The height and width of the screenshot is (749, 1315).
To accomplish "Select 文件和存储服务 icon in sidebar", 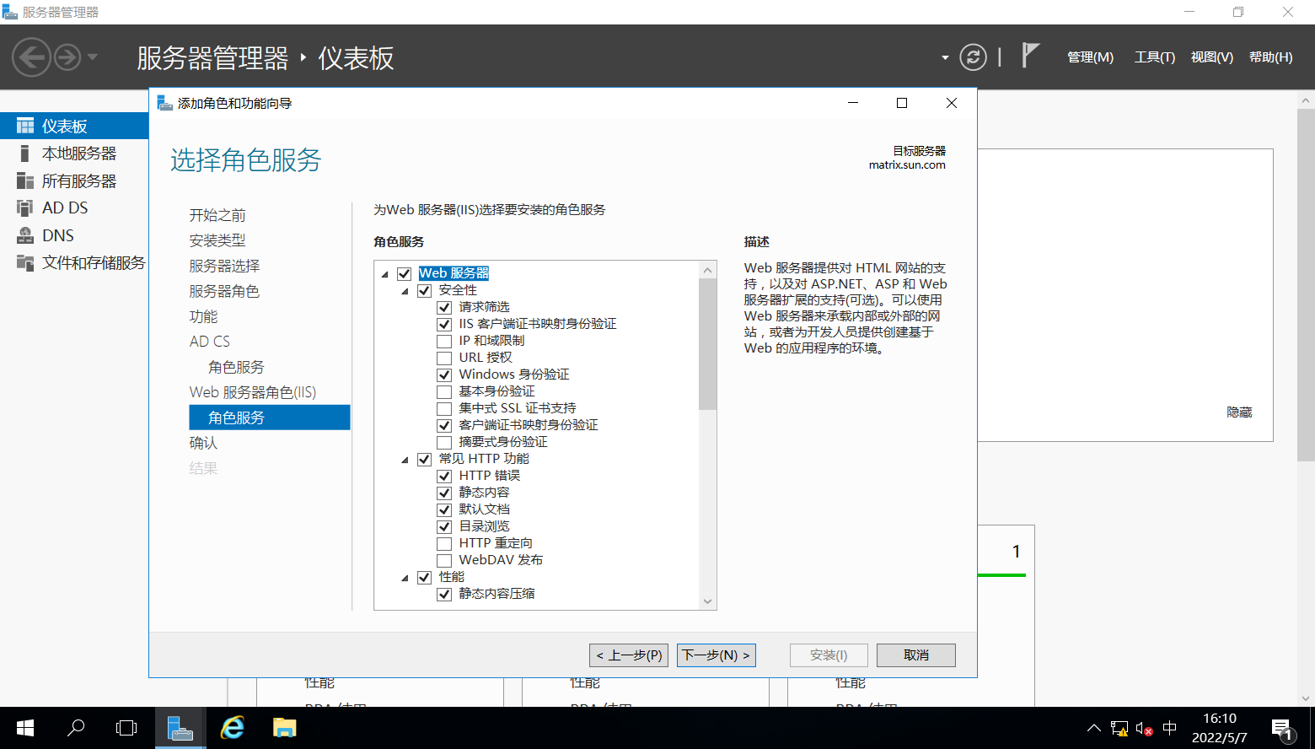I will (25, 262).
